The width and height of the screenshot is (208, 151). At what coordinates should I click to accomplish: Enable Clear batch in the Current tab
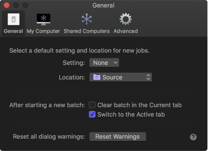point(92,105)
